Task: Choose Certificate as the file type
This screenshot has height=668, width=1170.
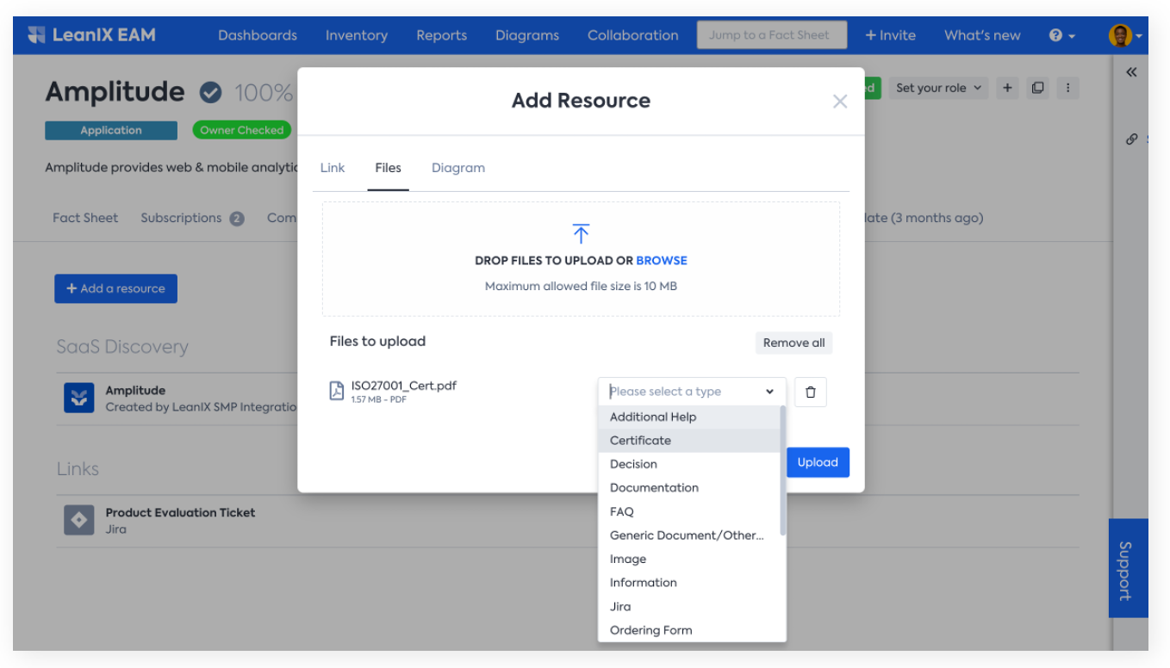Action: [x=689, y=441]
